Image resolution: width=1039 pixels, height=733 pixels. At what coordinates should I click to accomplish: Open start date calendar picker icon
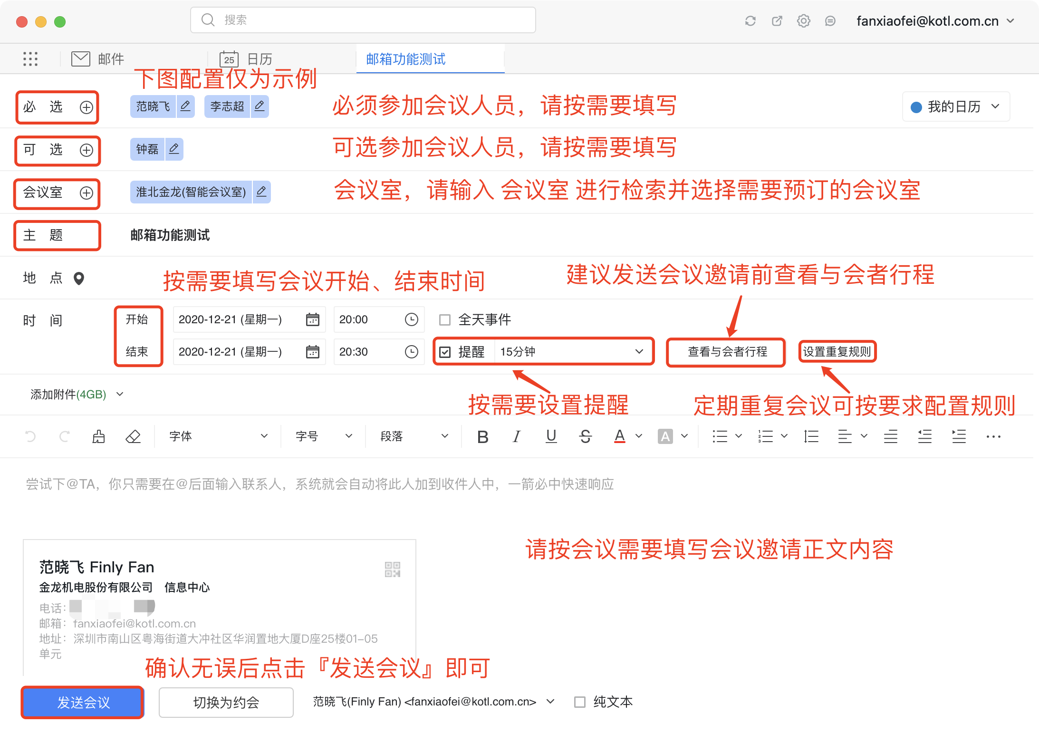pyautogui.click(x=312, y=319)
